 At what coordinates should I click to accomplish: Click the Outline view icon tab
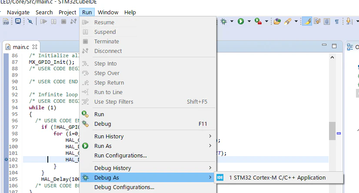click(350, 47)
